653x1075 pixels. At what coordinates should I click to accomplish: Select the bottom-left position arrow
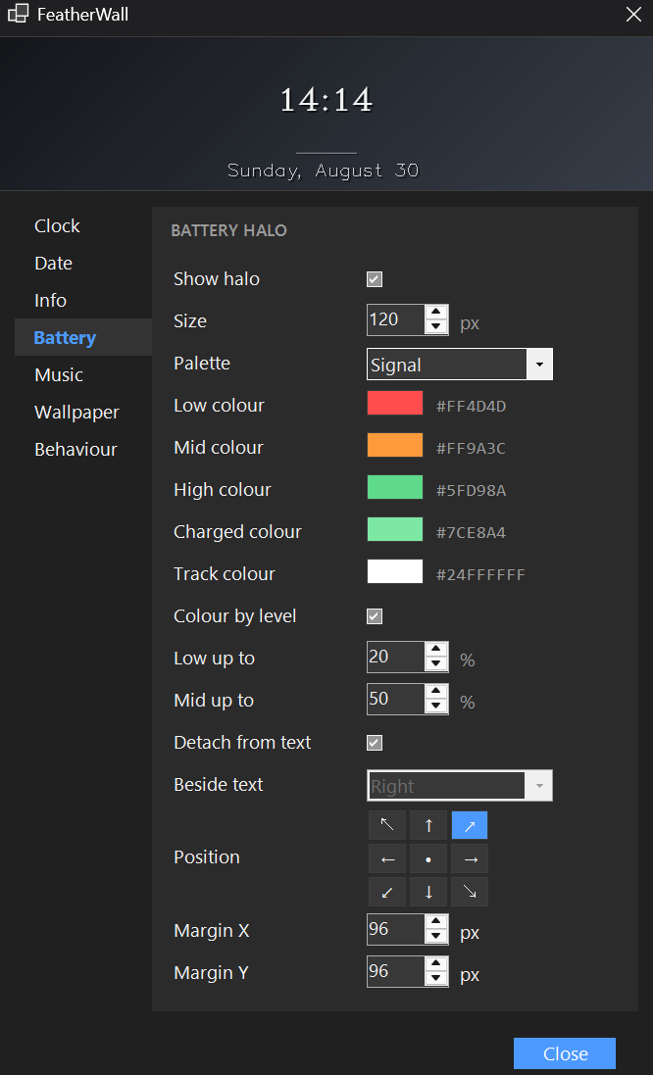tap(387, 892)
